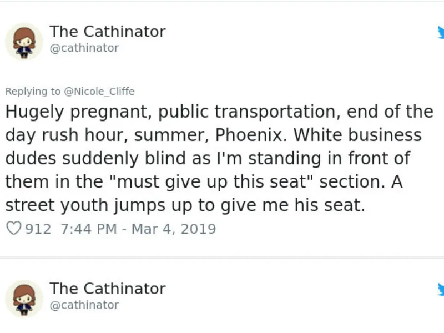Click the tweet text starting Hugely pregnant
Screen dimensions: 444x333
click(x=219, y=158)
